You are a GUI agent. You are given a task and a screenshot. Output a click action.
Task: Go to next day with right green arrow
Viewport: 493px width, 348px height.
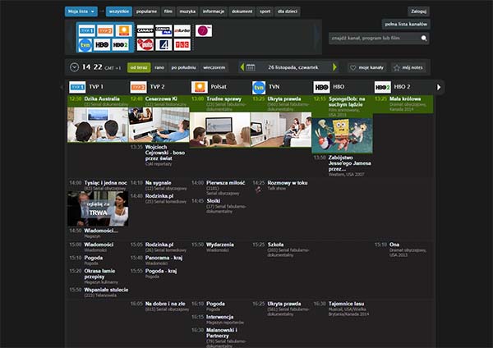[335, 67]
